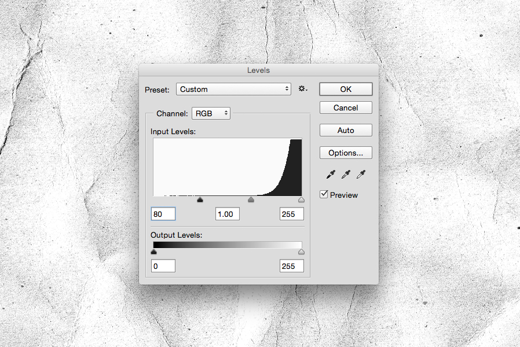Click the midtone gamma slider handle
The height and width of the screenshot is (347, 520).
pos(251,200)
